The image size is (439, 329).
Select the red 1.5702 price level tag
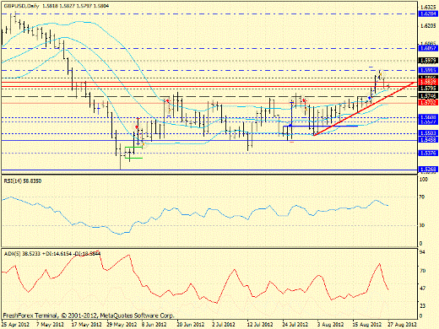(x=428, y=103)
